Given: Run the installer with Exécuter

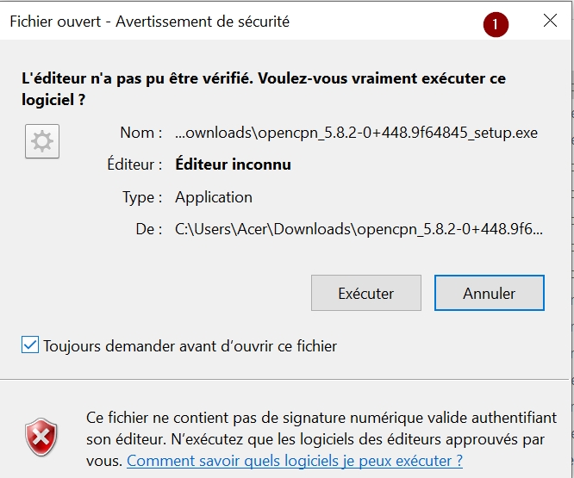Looking at the screenshot, I should [366, 293].
